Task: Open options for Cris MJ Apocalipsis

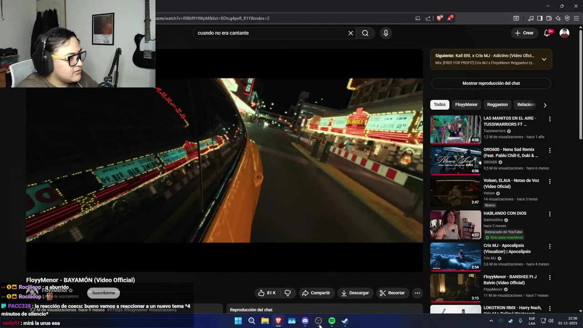Action: pyautogui.click(x=550, y=246)
